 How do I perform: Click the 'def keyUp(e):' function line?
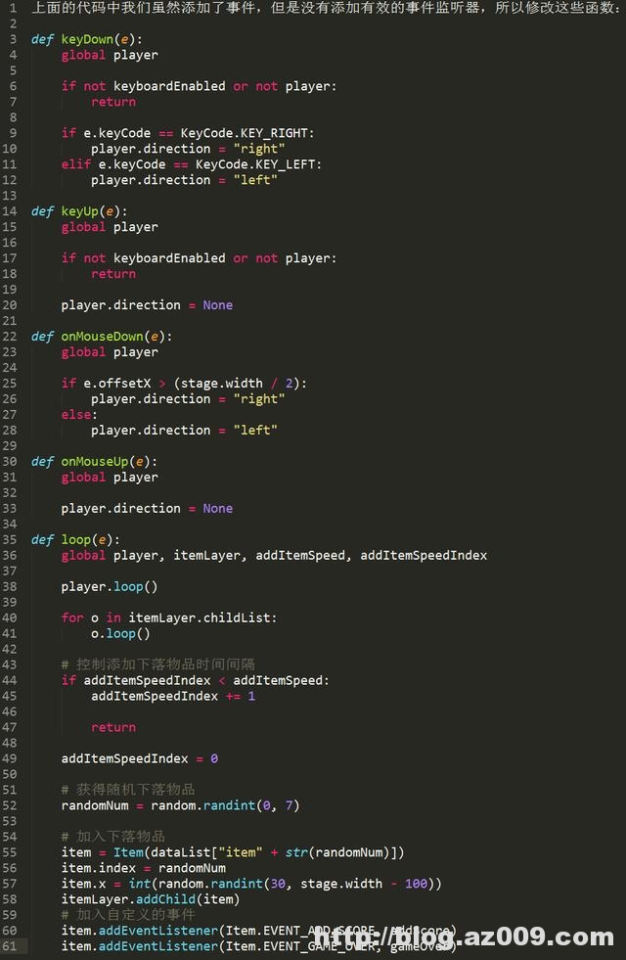(x=79, y=211)
